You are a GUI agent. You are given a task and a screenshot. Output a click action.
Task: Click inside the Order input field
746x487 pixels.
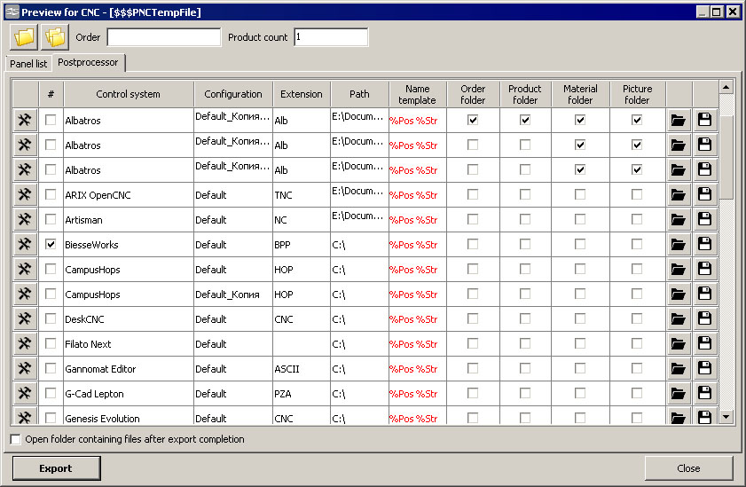tap(164, 37)
